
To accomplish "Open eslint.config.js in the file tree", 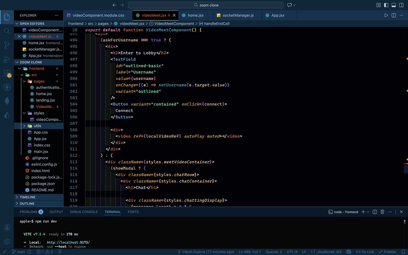I will [38, 164].
